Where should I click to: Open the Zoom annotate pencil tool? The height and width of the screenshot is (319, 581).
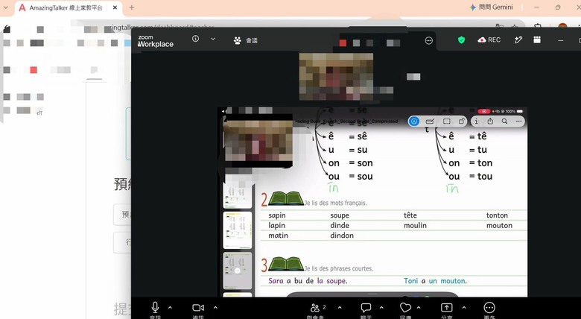pos(518,40)
